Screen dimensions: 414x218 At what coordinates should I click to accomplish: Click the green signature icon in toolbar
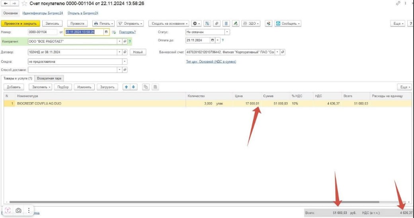pyautogui.click(x=236, y=23)
